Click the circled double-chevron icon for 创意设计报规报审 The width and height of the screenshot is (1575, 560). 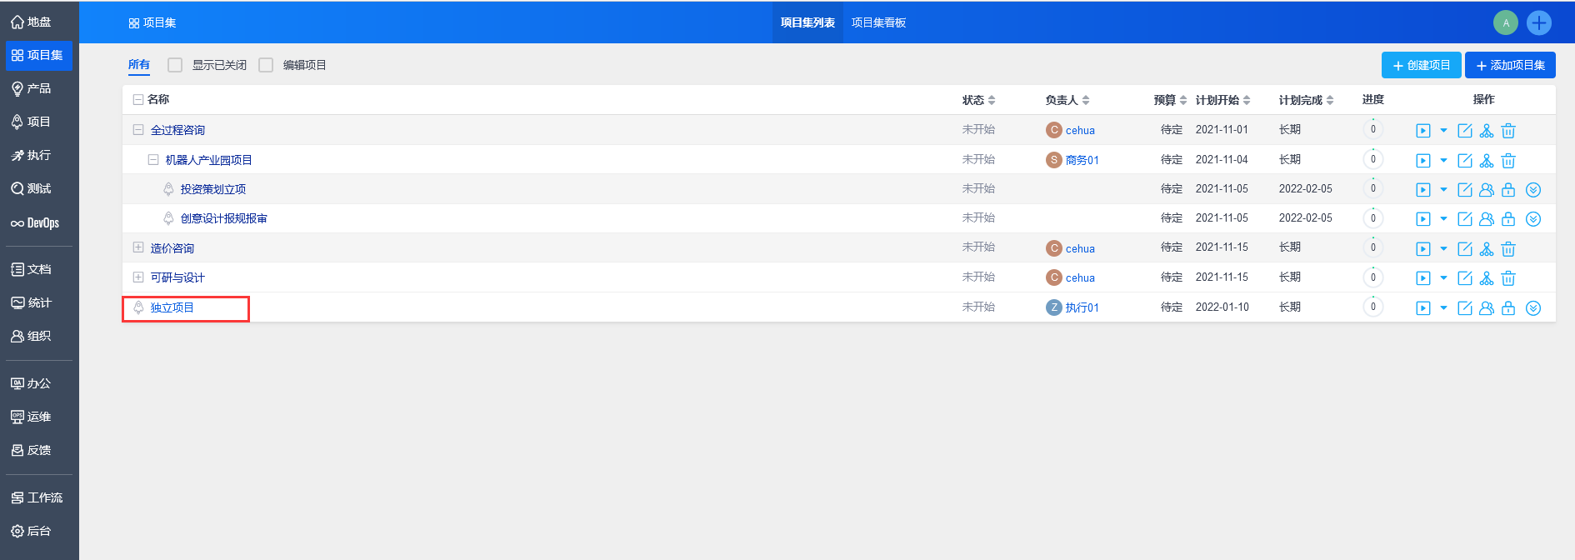point(1532,219)
